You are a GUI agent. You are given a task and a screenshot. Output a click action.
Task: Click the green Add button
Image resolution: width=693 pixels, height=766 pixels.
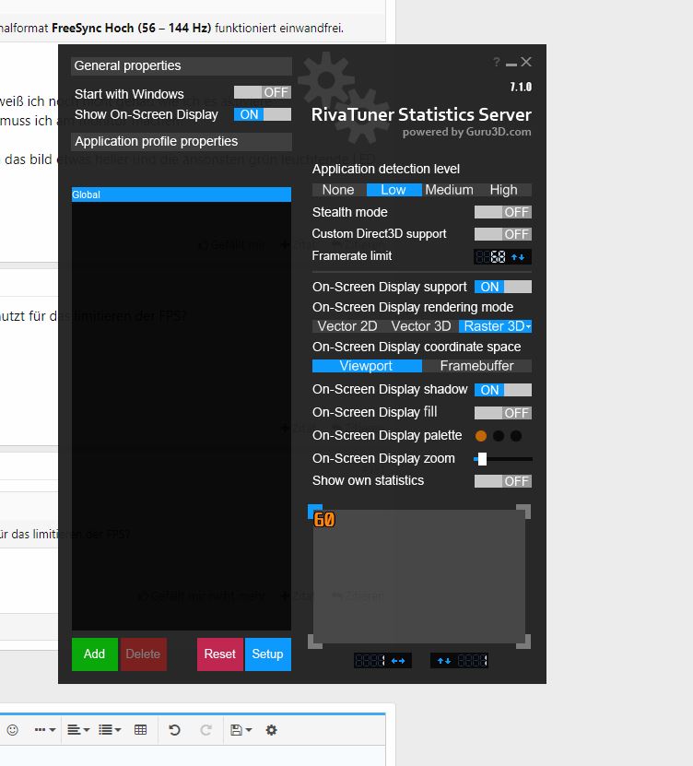point(95,654)
